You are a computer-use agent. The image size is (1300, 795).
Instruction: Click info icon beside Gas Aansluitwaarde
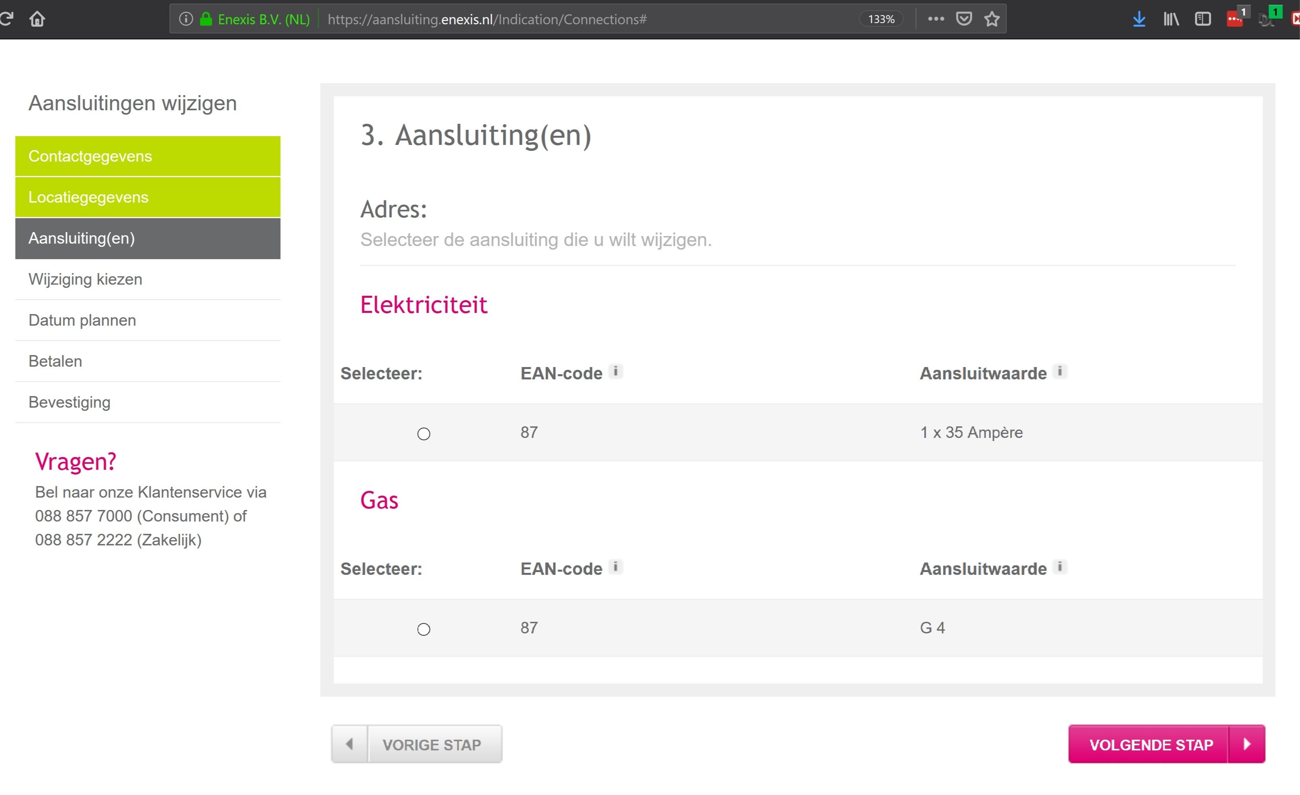[x=1060, y=566]
